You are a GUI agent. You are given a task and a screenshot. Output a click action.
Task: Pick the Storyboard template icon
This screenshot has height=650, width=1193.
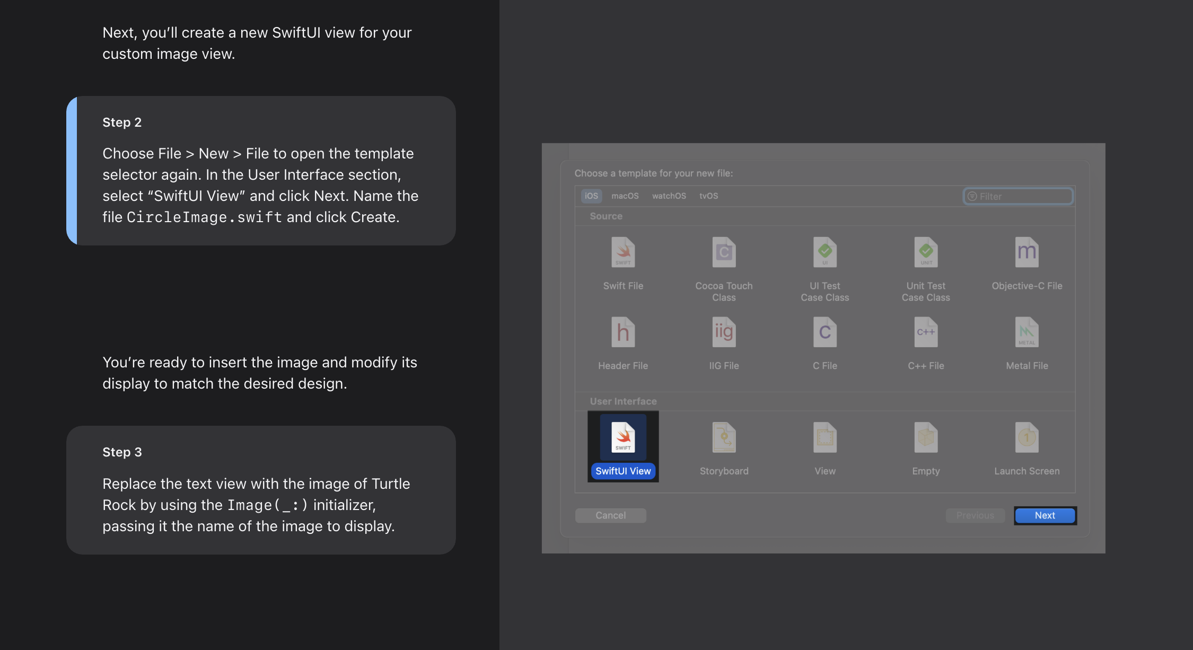724,438
